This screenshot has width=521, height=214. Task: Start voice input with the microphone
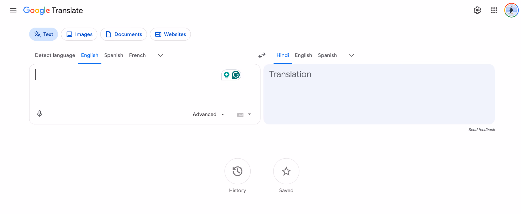(x=40, y=114)
